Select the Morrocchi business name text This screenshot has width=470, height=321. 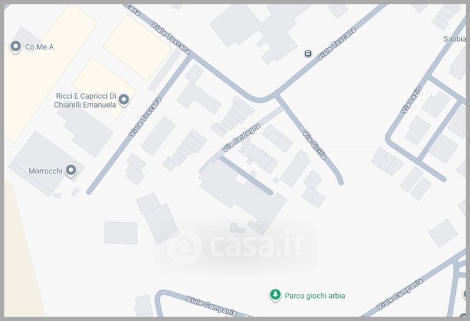(45, 171)
